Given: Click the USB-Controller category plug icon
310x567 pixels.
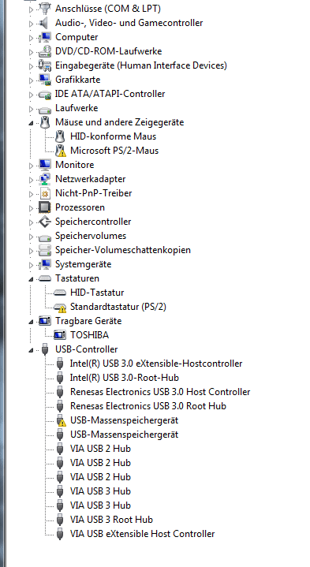Looking at the screenshot, I should [45, 349].
